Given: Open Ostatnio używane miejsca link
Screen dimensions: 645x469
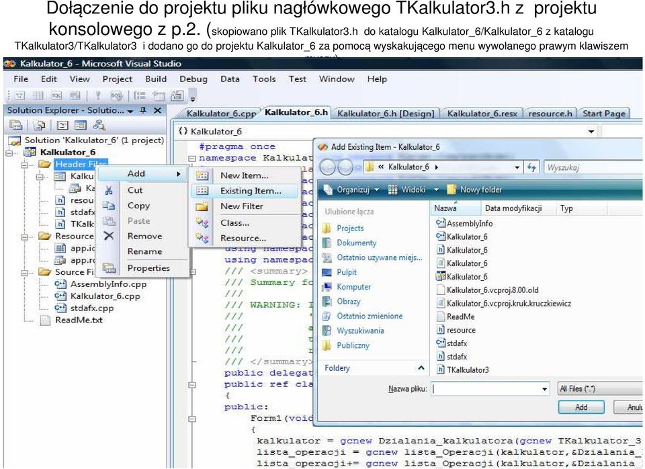Looking at the screenshot, I should tap(379, 258).
